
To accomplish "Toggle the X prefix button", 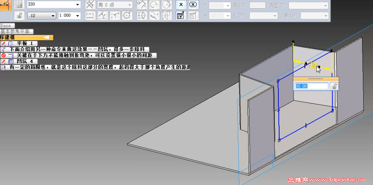I will click(x=181, y=5).
